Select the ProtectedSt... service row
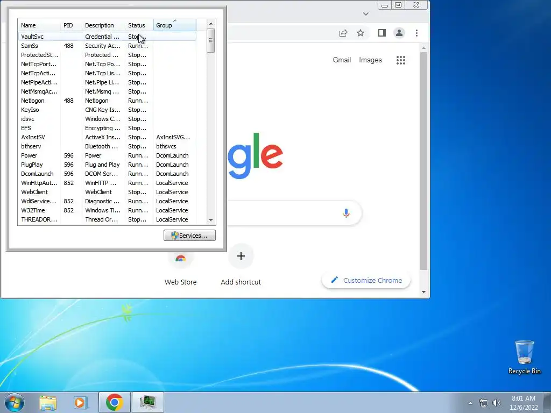 click(x=107, y=55)
